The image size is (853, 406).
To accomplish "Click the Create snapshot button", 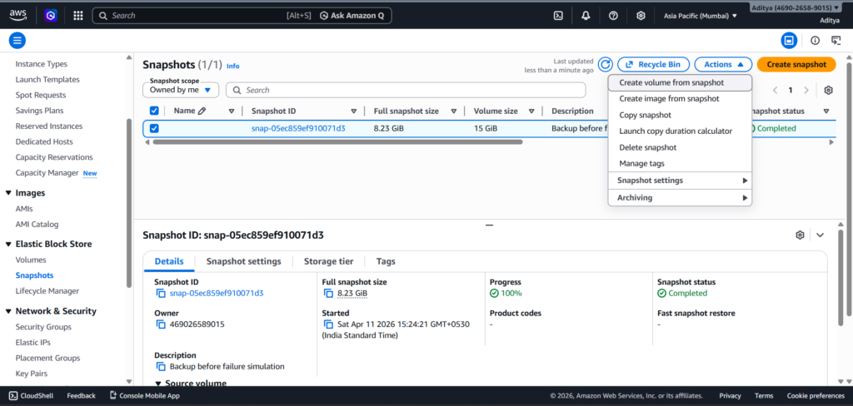I will click(796, 64).
